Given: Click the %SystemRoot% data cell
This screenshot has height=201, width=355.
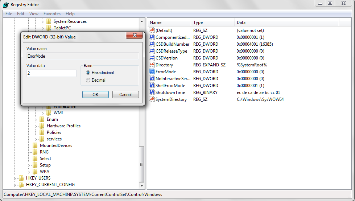Looking at the screenshot, I should click(252, 65).
